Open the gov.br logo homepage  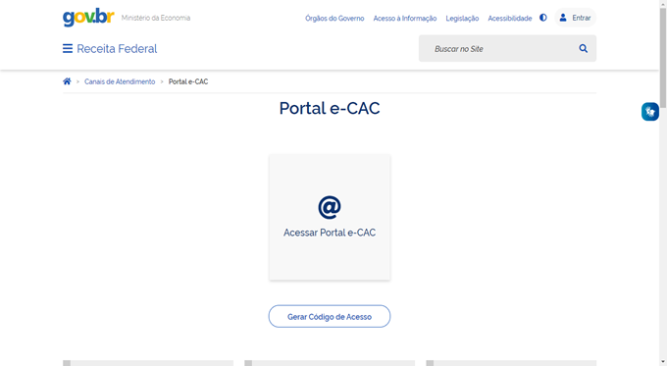click(x=88, y=18)
